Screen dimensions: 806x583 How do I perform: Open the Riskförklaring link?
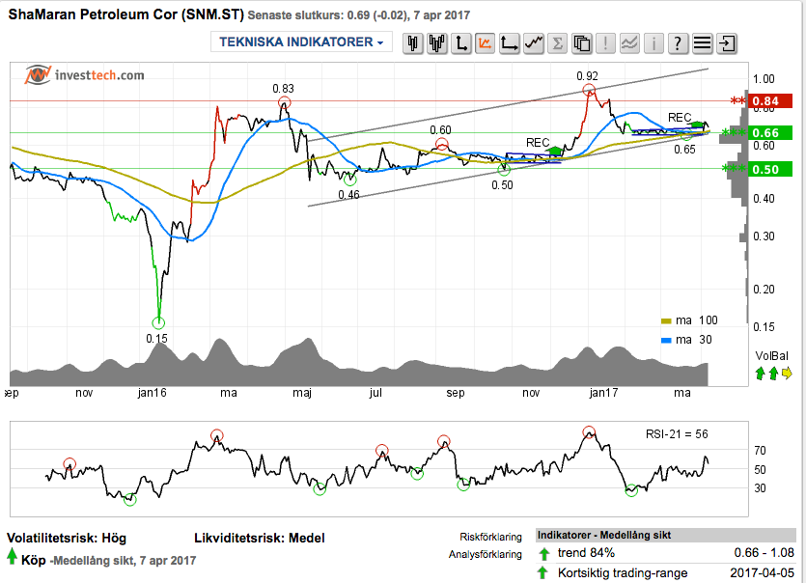[490, 537]
